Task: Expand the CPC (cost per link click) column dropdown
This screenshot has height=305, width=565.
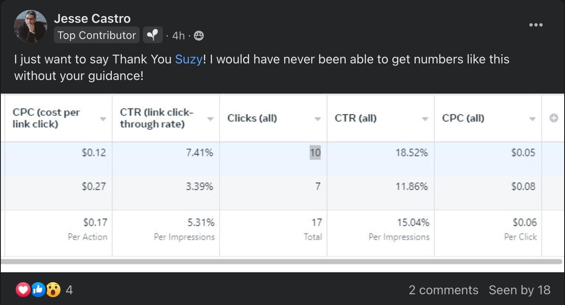Action: 103,119
